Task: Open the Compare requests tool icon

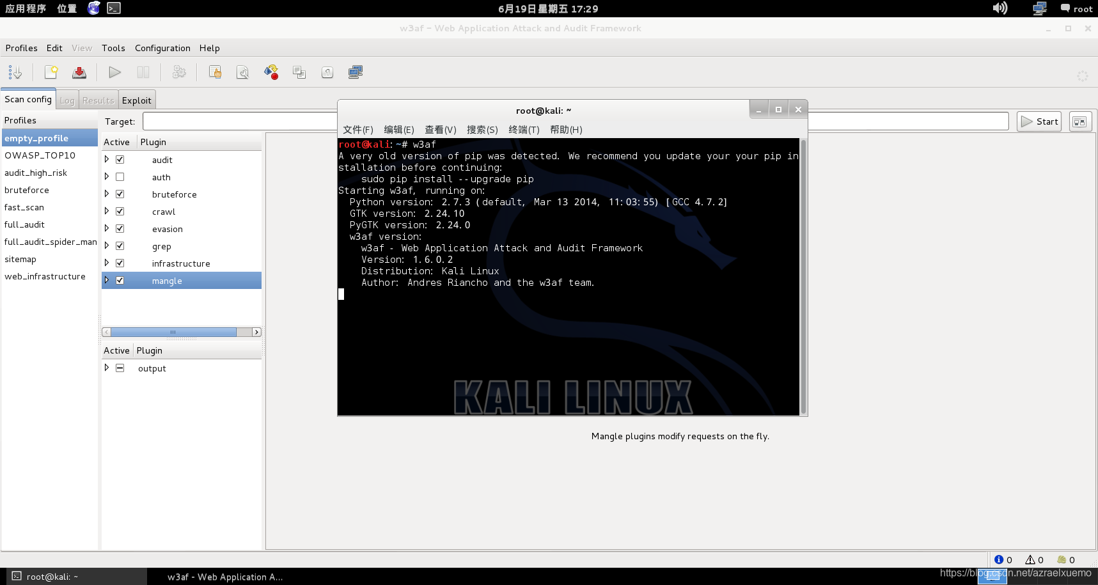Action: pos(299,72)
